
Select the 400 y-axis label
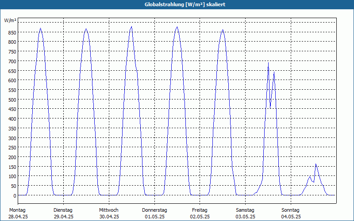pyautogui.click(x=12, y=119)
